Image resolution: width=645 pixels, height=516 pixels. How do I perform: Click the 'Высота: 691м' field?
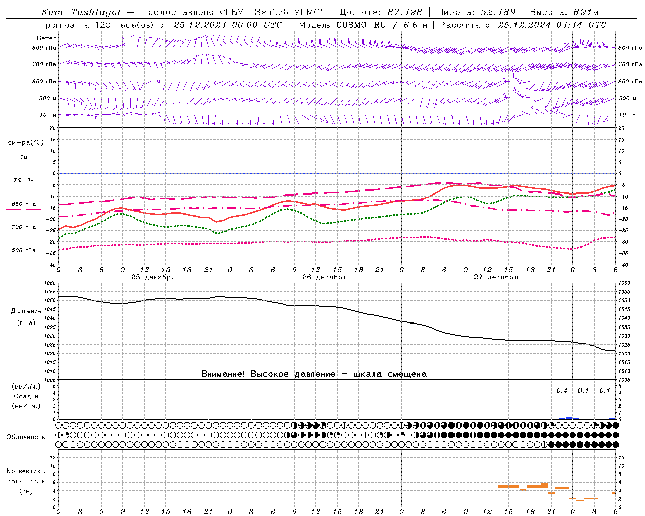coord(564,12)
